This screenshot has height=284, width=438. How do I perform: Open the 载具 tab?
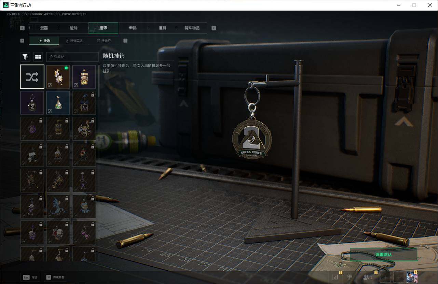133,28
